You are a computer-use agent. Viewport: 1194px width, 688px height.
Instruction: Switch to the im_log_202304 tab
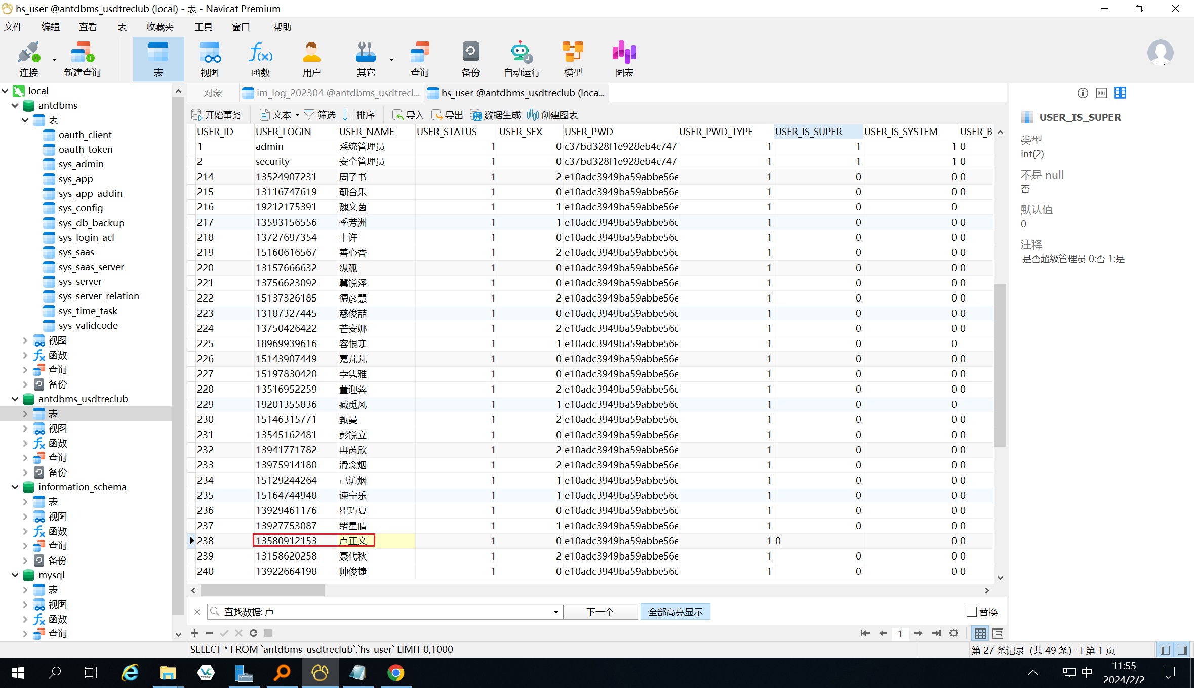331,93
